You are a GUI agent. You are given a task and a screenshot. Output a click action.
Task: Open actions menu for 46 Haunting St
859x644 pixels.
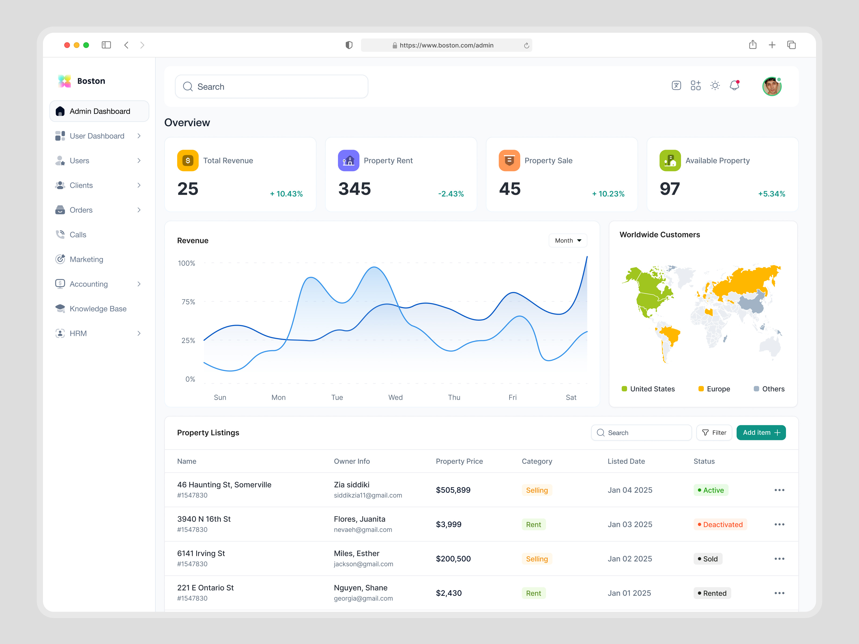[x=779, y=490]
